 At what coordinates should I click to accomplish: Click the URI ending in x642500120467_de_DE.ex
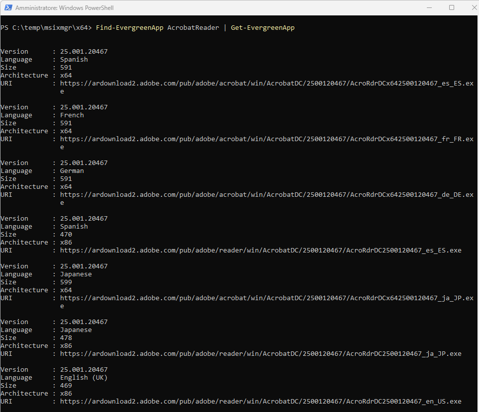pos(267,194)
